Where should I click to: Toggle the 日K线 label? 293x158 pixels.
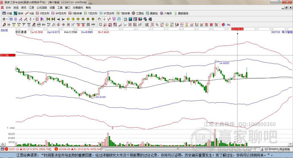click(x=4, y=30)
